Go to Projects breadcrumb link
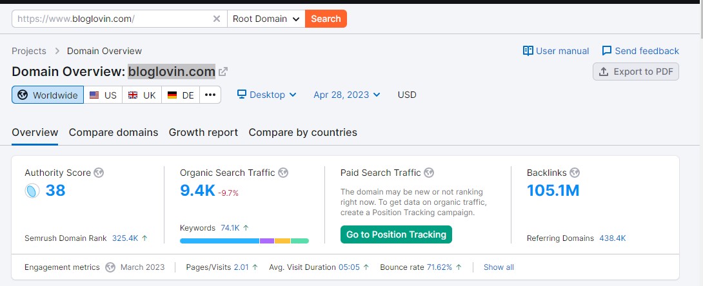Viewport: 703px width, 286px height. coord(28,51)
